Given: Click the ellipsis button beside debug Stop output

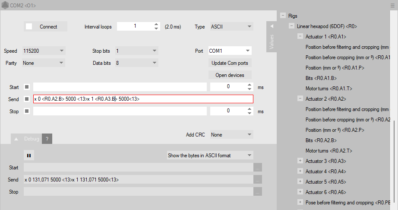Looking at the screenshot, I should [x=258, y=191].
